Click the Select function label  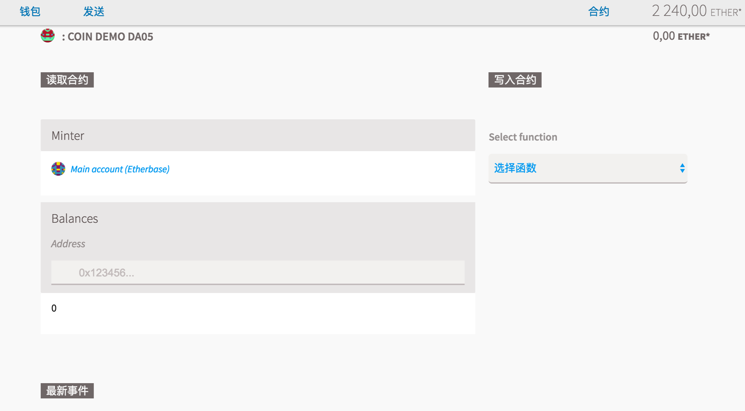[x=523, y=137]
